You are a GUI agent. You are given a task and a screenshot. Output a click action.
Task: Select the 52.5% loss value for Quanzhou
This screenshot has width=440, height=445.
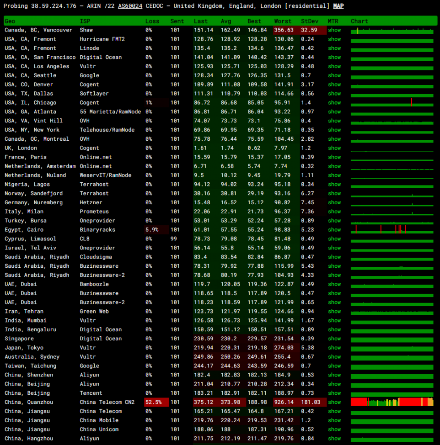pyautogui.click(x=154, y=403)
